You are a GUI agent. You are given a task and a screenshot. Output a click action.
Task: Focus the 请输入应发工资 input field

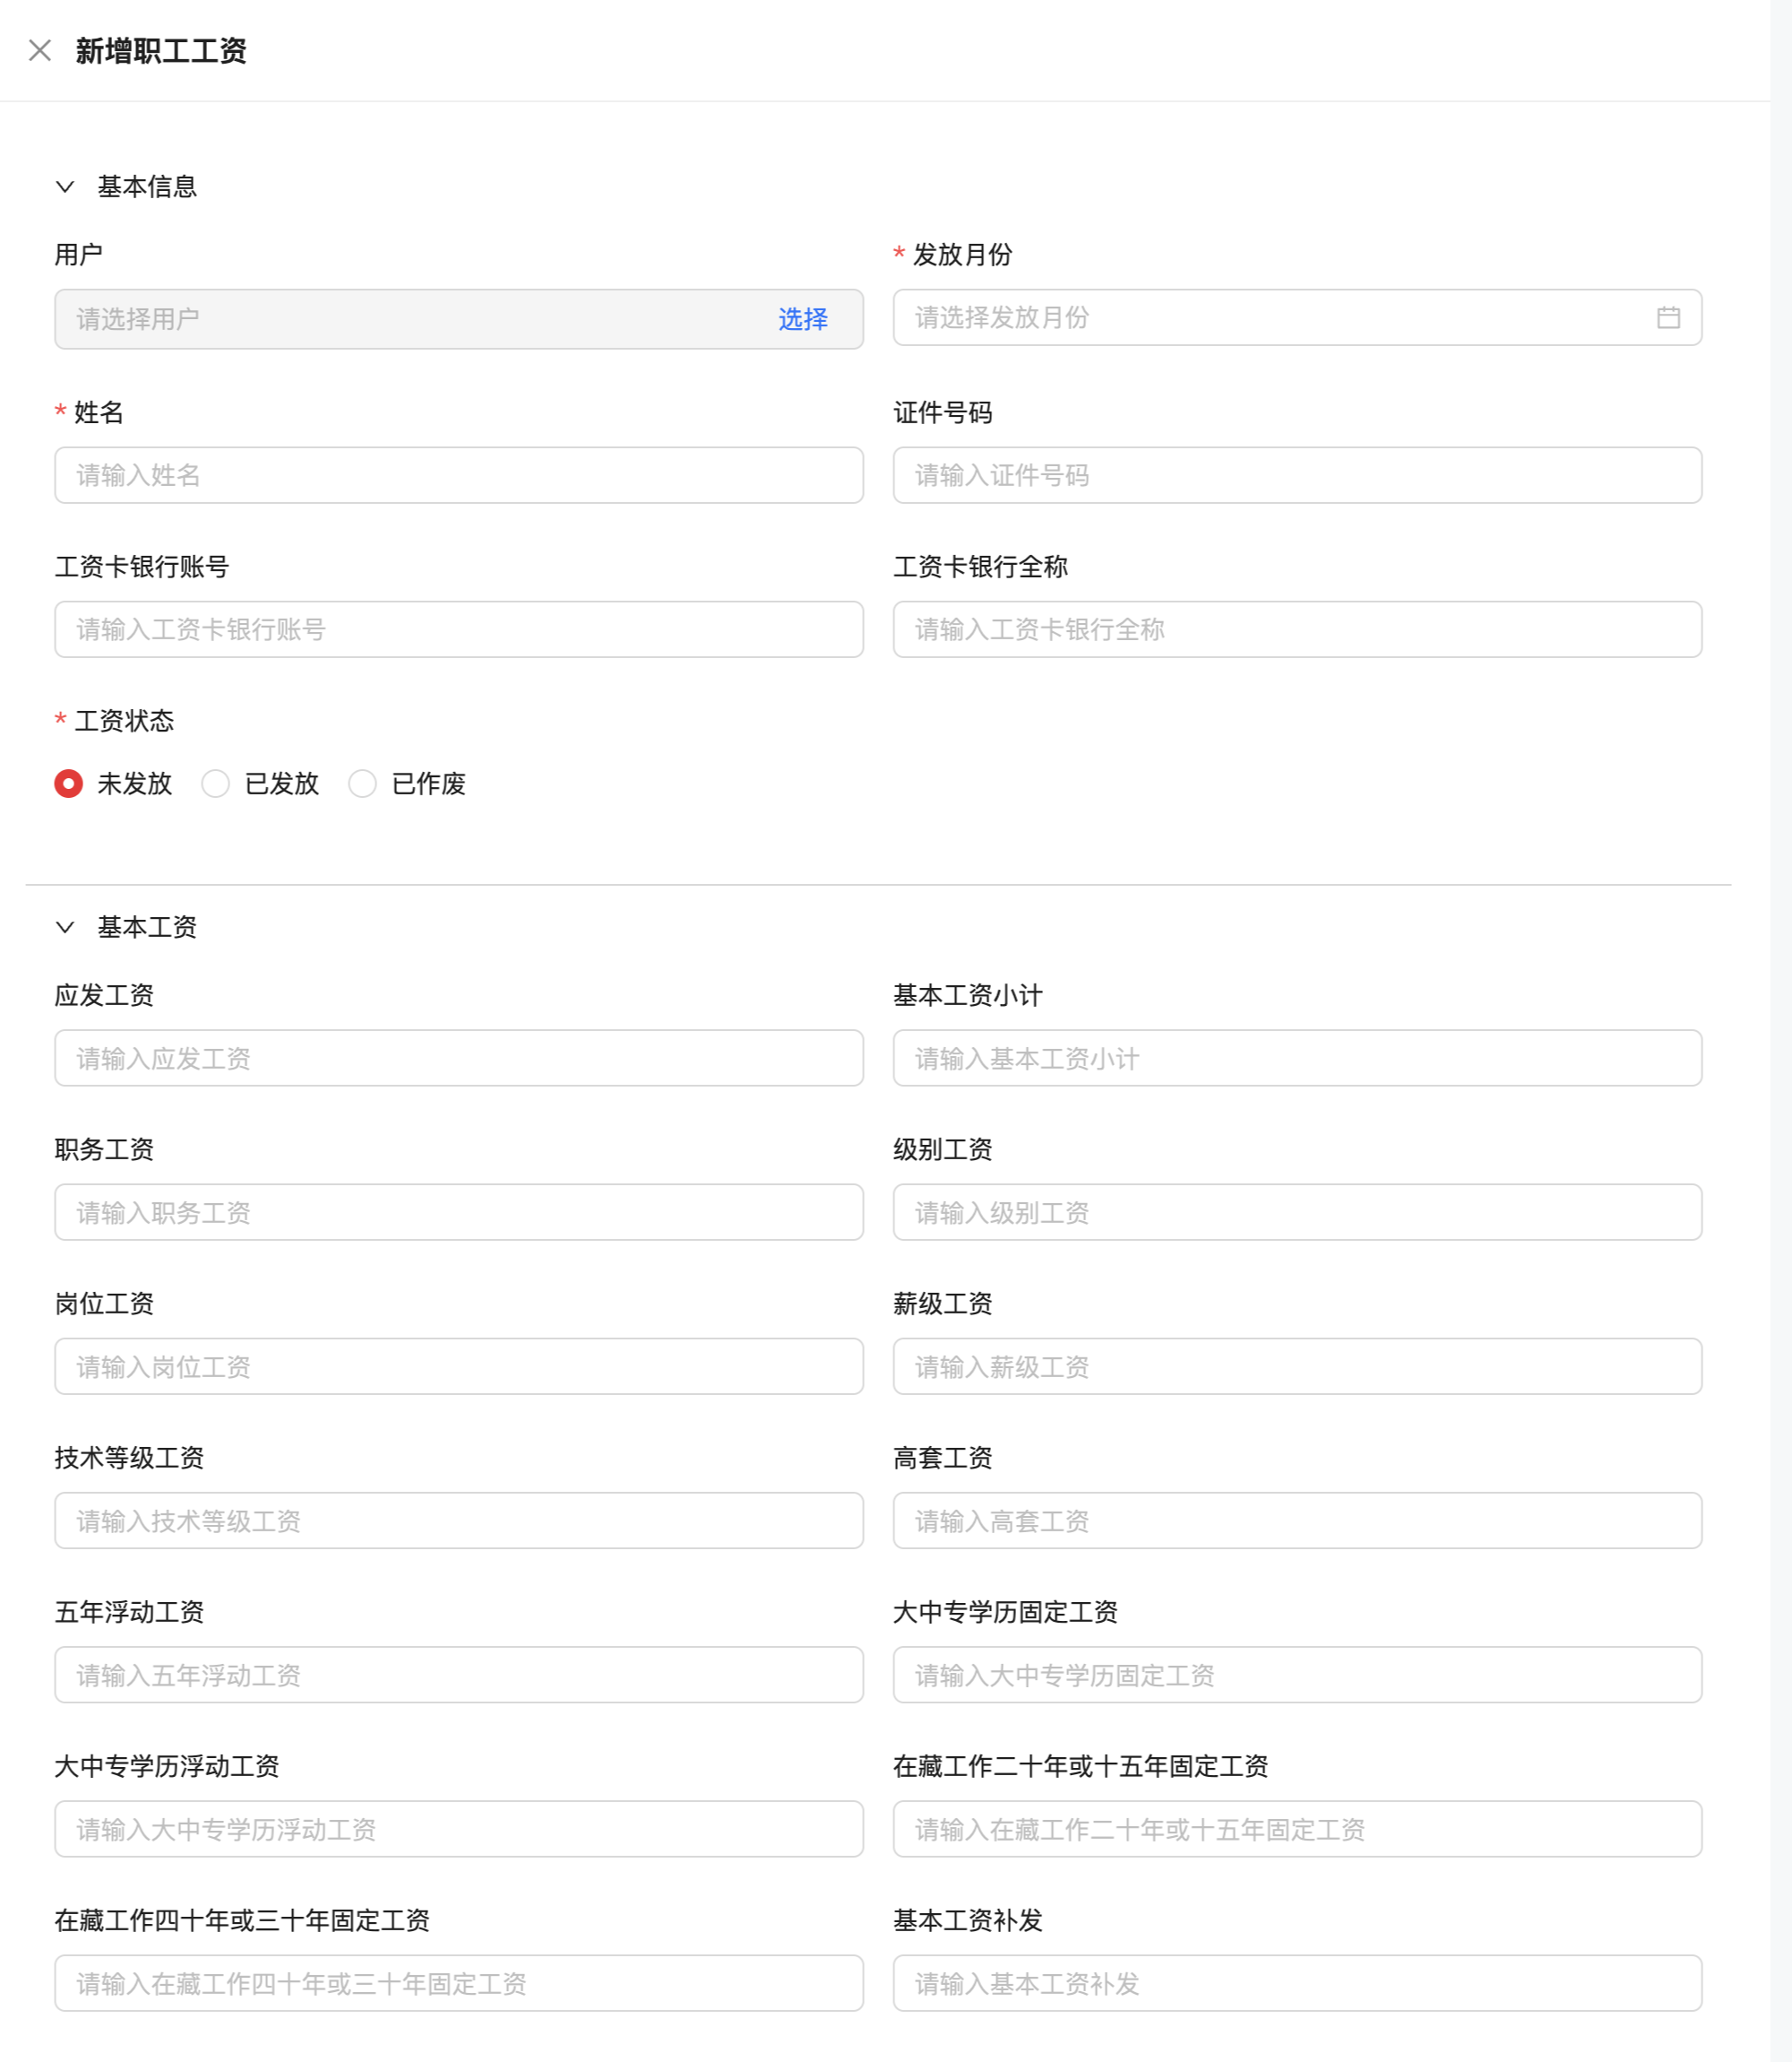459,1058
